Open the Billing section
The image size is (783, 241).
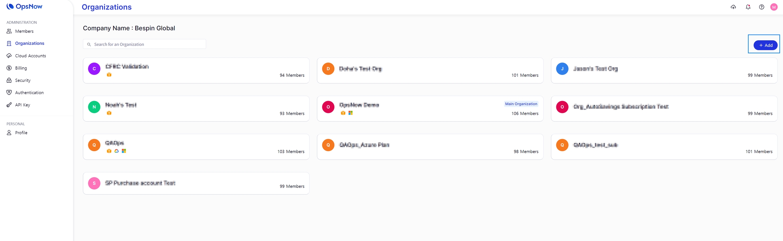[x=21, y=68]
